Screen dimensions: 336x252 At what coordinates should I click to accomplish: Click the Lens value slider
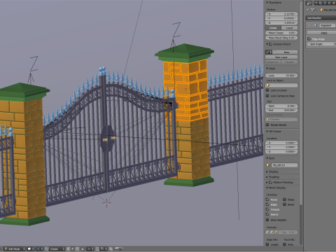click(x=281, y=76)
